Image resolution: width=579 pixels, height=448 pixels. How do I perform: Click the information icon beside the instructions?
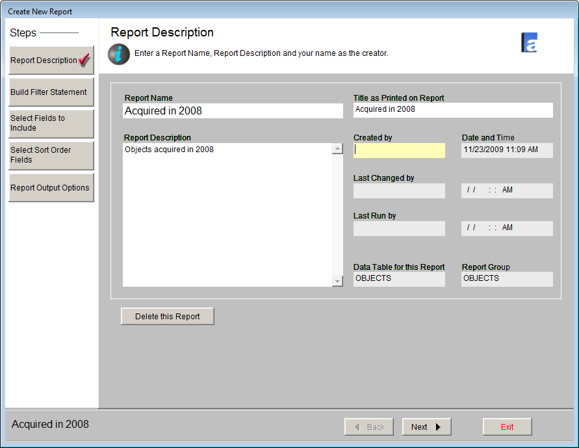click(x=118, y=55)
